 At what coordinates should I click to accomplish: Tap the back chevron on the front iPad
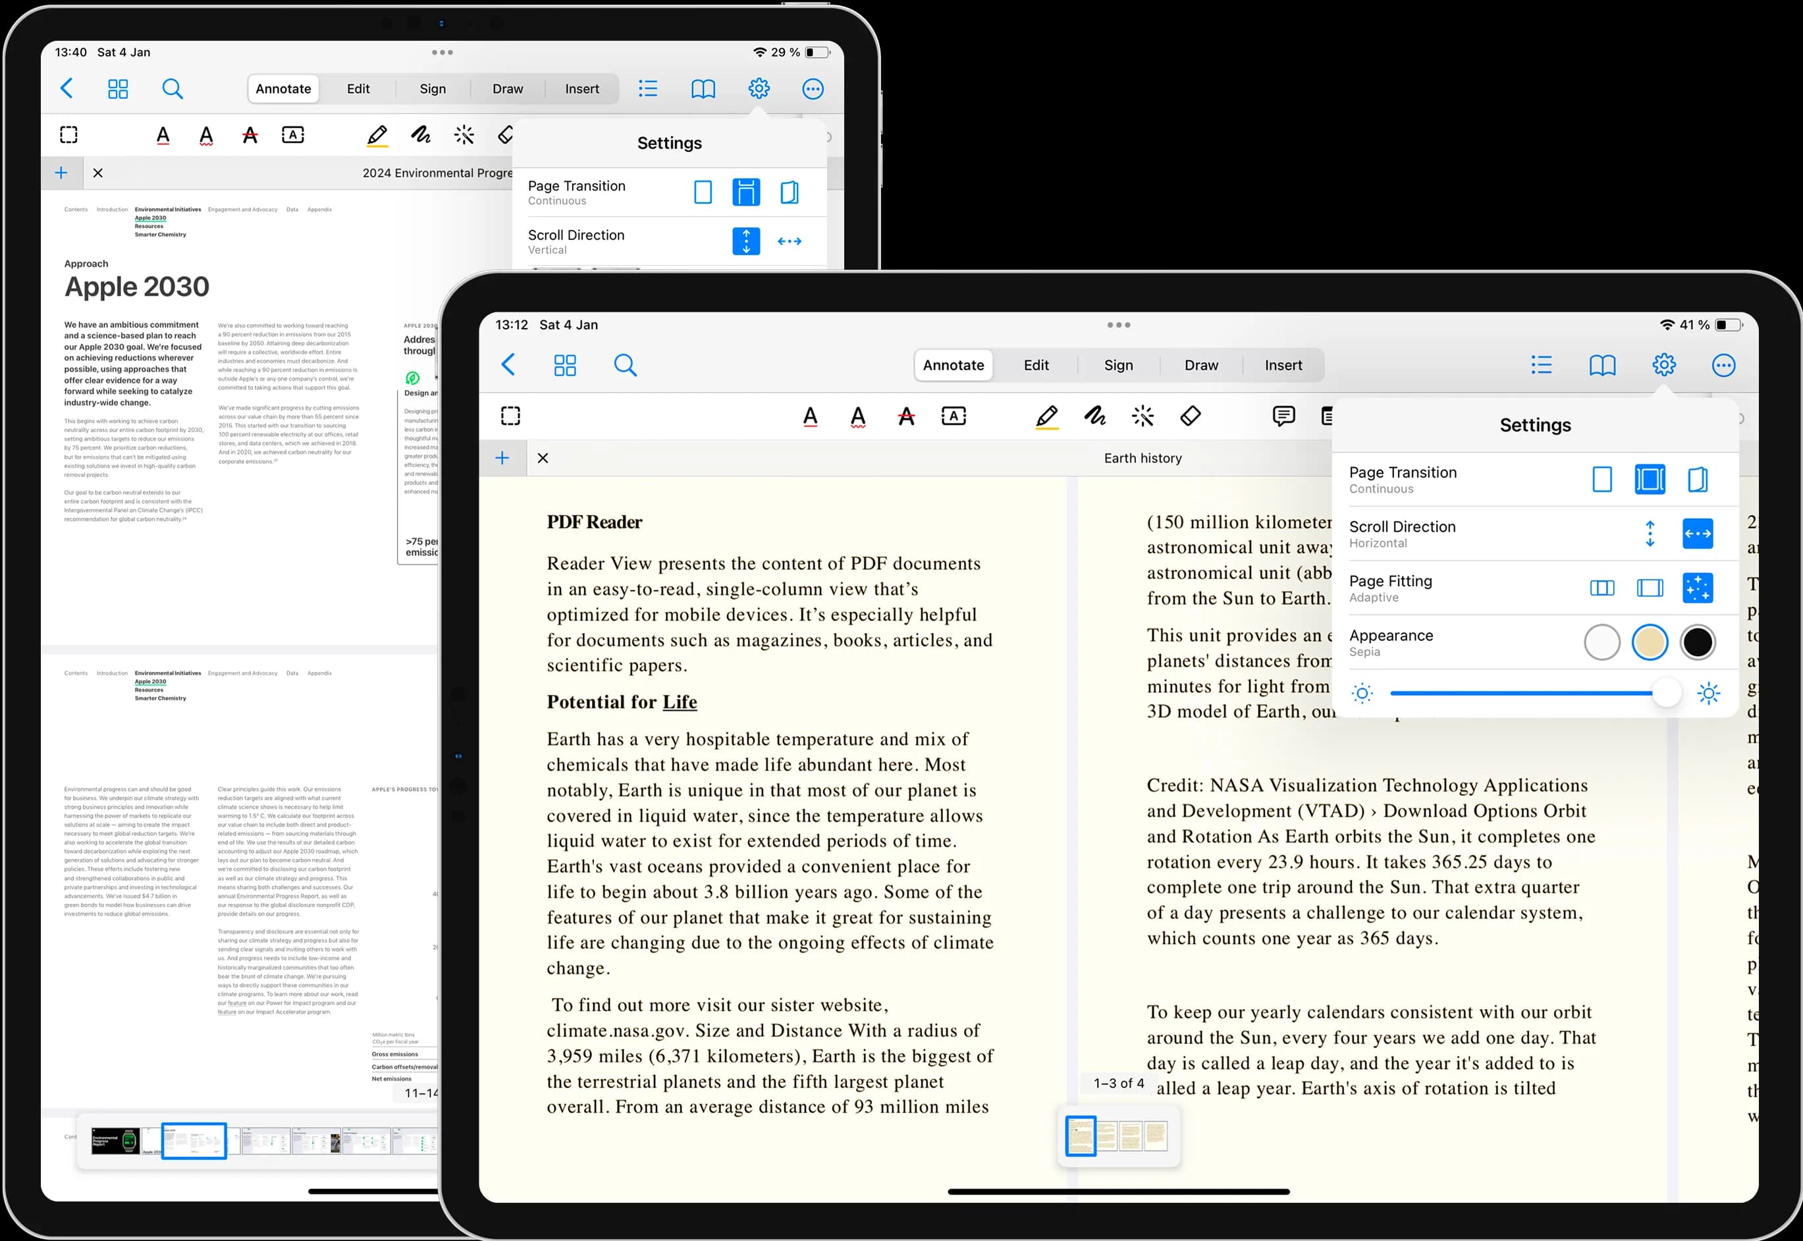point(508,365)
